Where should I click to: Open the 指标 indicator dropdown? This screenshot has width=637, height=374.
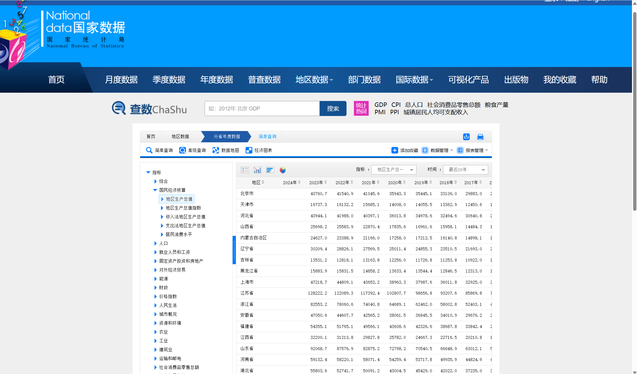394,170
